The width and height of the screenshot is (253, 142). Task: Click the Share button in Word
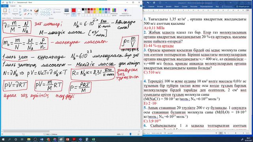coord(242,7)
